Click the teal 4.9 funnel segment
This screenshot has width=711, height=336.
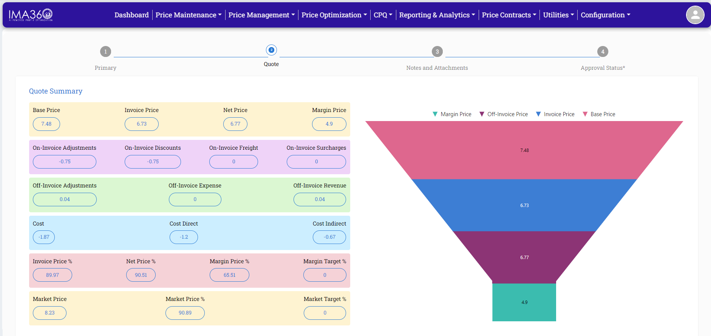coord(524,302)
